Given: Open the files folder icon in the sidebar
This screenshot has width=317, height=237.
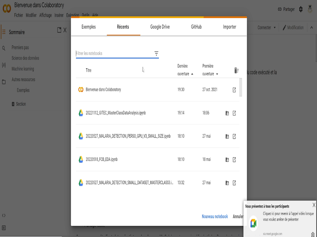Looking at the screenshot, I should 4,82.
